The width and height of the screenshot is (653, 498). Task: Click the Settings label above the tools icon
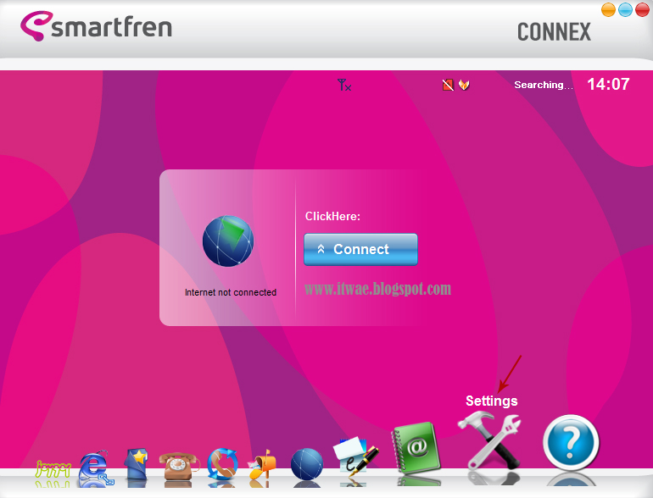[x=491, y=401]
